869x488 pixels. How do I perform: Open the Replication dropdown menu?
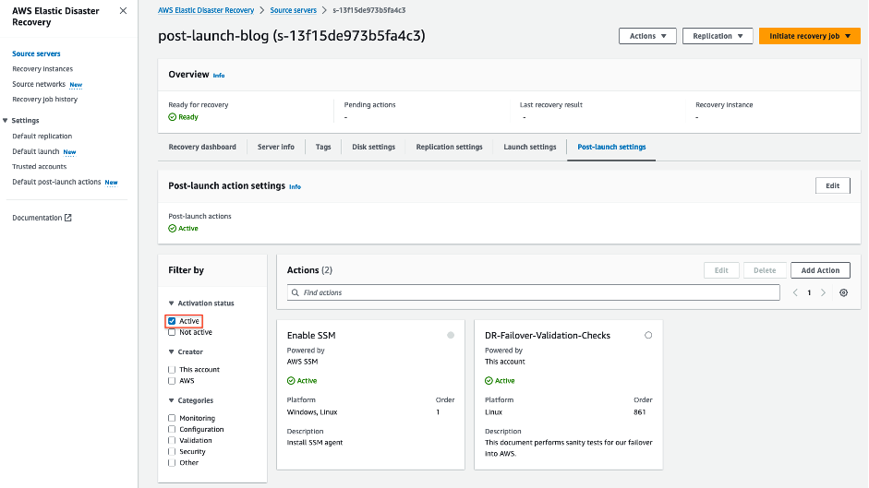[x=718, y=36]
